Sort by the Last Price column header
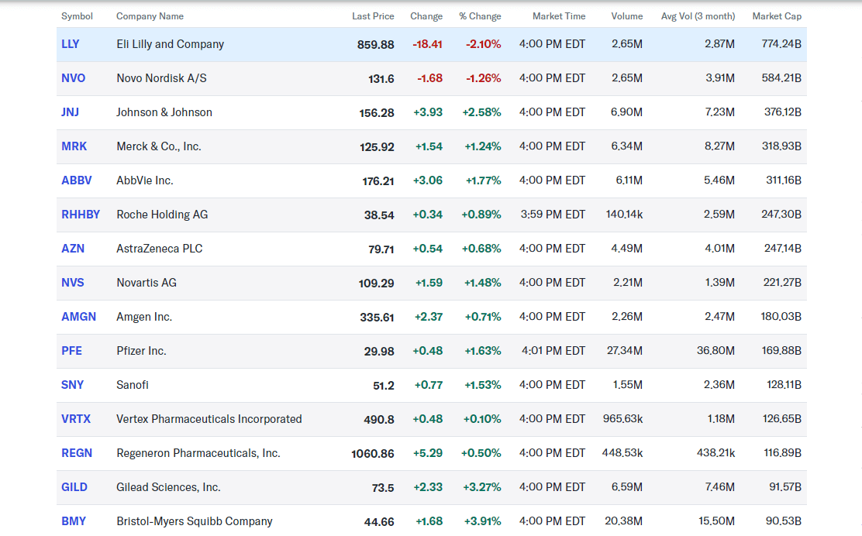This screenshot has width=862, height=536. pyautogui.click(x=373, y=16)
